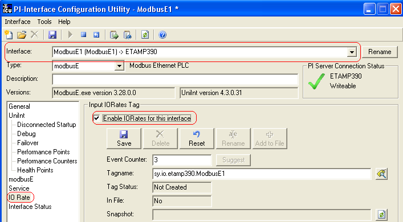Open the Help menu
Image resolution: width=403 pixels, height=222 pixels.
coord(64,22)
